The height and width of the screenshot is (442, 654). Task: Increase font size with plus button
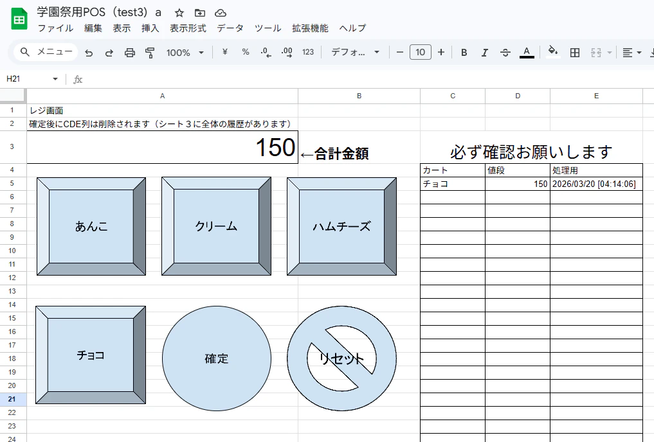click(441, 52)
